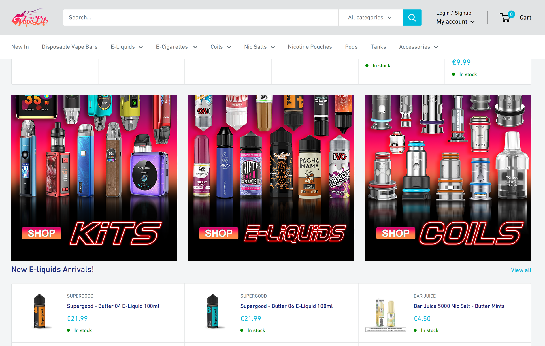Click €21.99 price under Butter 06
Viewport: 545px width, 346px height.
pos(251,319)
